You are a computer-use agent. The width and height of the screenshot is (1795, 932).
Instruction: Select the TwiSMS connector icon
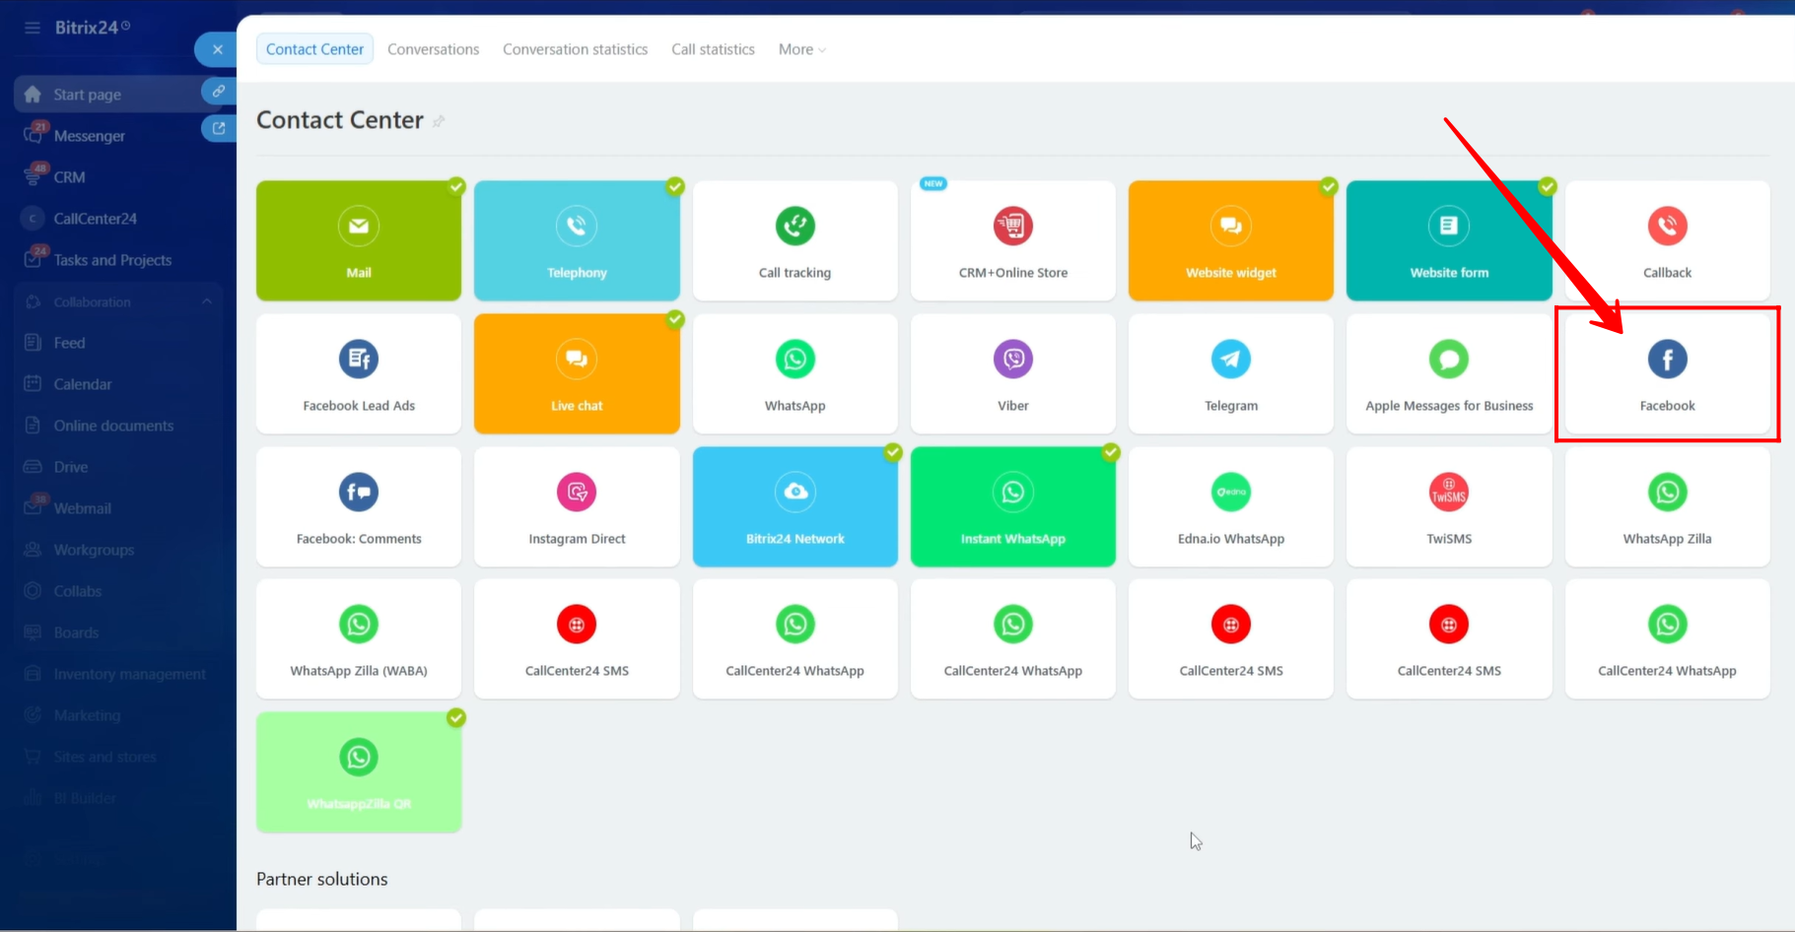1448,492
